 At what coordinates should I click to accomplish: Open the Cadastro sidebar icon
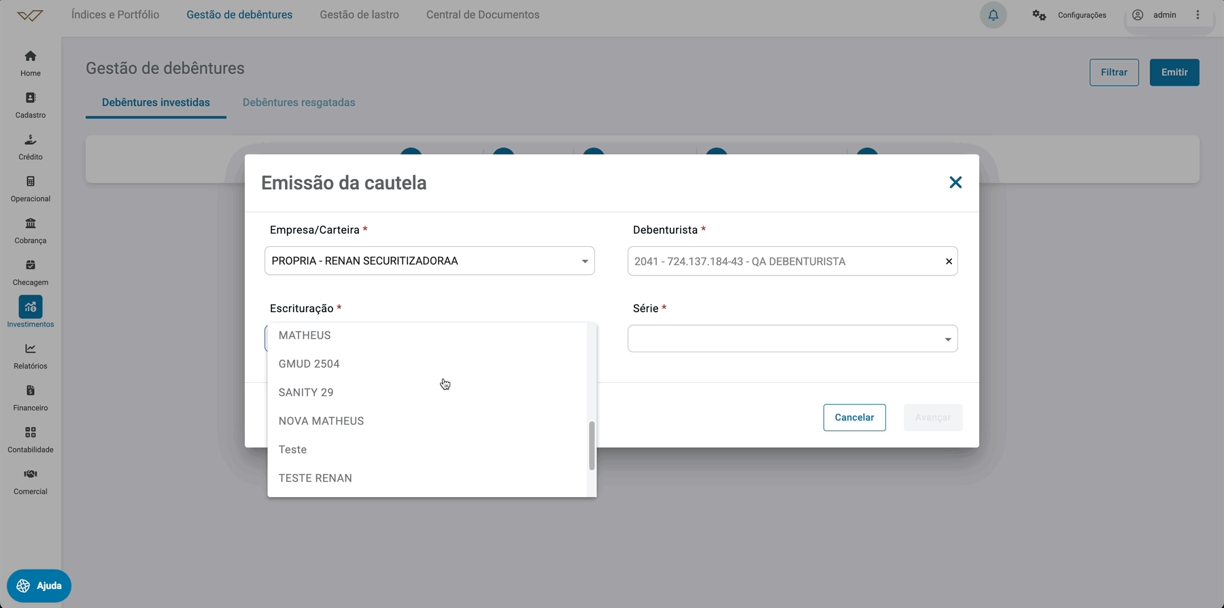click(31, 98)
